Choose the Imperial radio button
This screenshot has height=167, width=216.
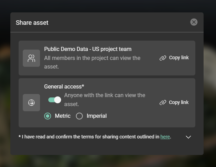(79, 116)
